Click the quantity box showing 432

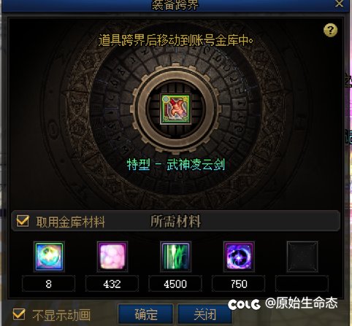[x=112, y=284]
